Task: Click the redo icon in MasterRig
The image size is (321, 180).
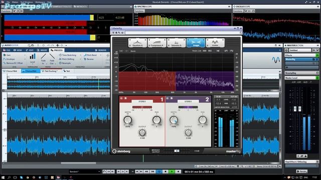Action: point(232,50)
